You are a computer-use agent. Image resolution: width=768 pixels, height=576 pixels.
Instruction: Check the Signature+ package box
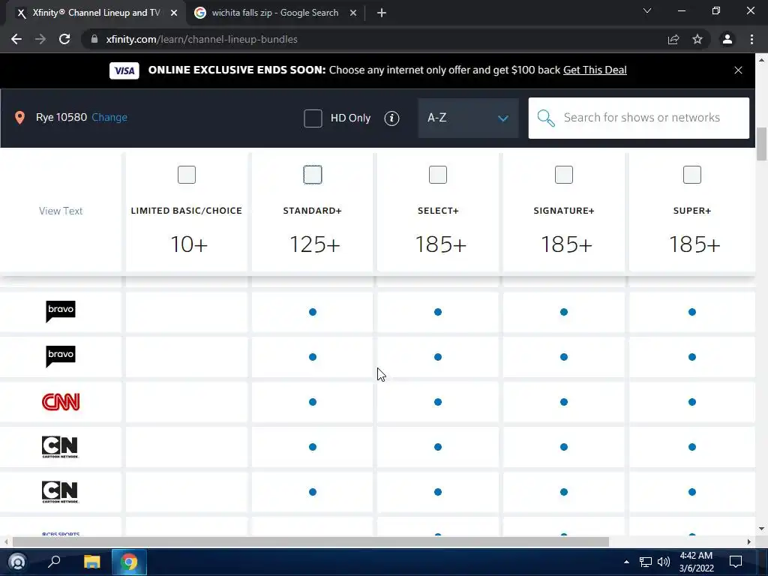564,175
